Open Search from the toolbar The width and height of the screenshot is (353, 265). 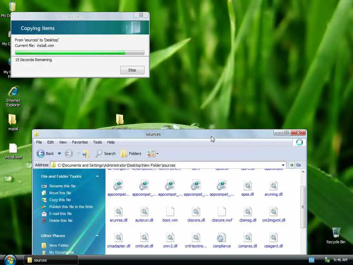coord(105,154)
